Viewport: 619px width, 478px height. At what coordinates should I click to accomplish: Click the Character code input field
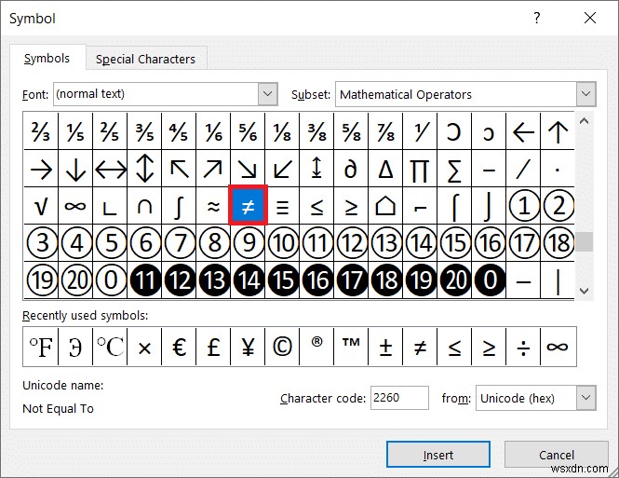[399, 398]
